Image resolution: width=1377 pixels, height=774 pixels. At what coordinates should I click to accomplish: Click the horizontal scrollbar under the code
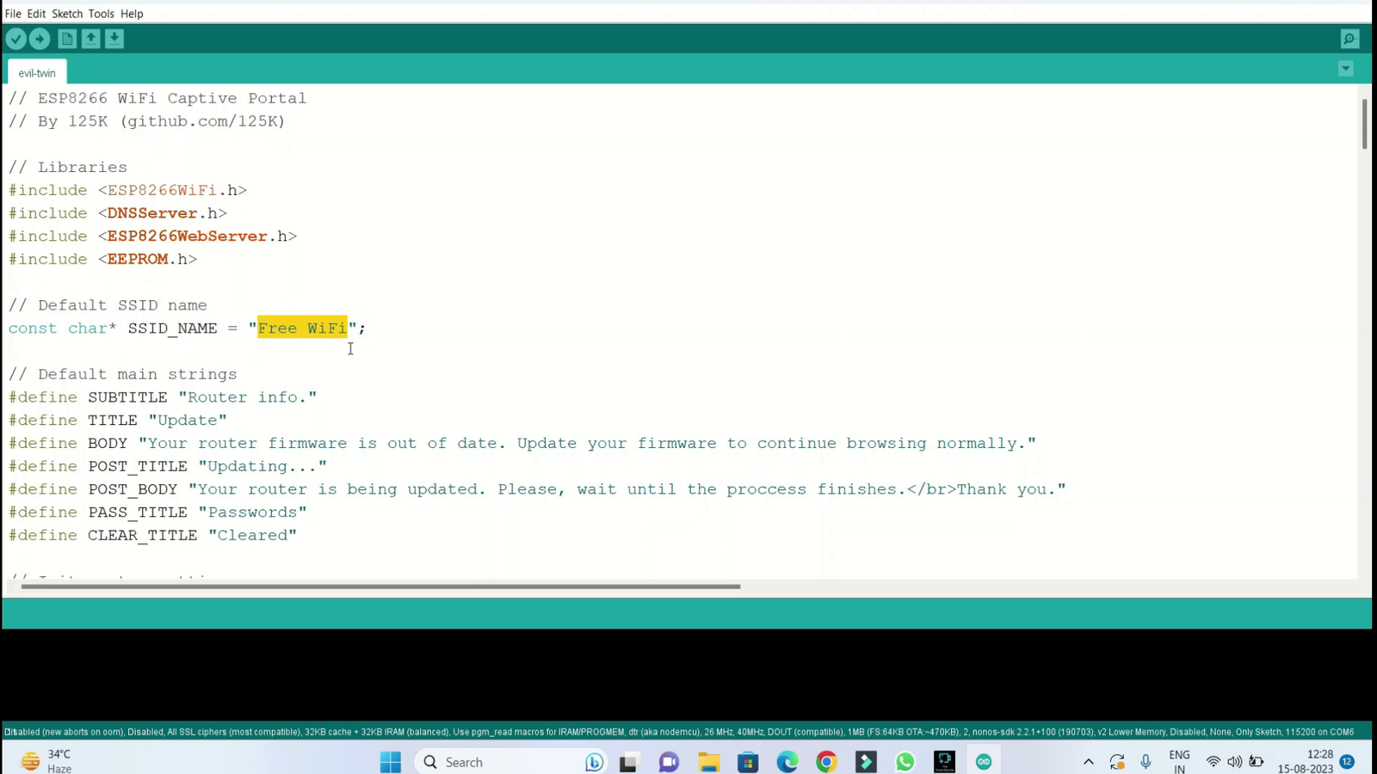coord(380,587)
